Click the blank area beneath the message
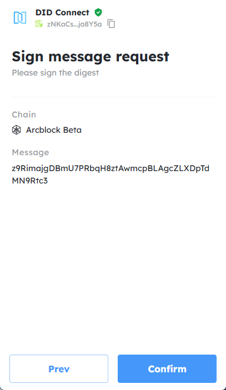 click(113, 266)
